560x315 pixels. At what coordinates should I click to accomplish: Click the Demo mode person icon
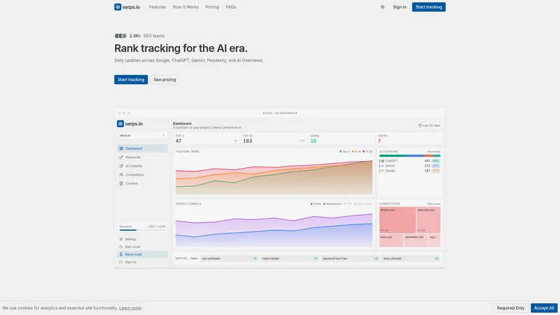(x=120, y=254)
